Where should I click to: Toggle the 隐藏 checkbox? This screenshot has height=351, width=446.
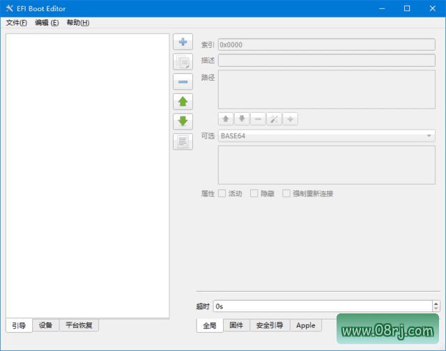pyautogui.click(x=254, y=194)
